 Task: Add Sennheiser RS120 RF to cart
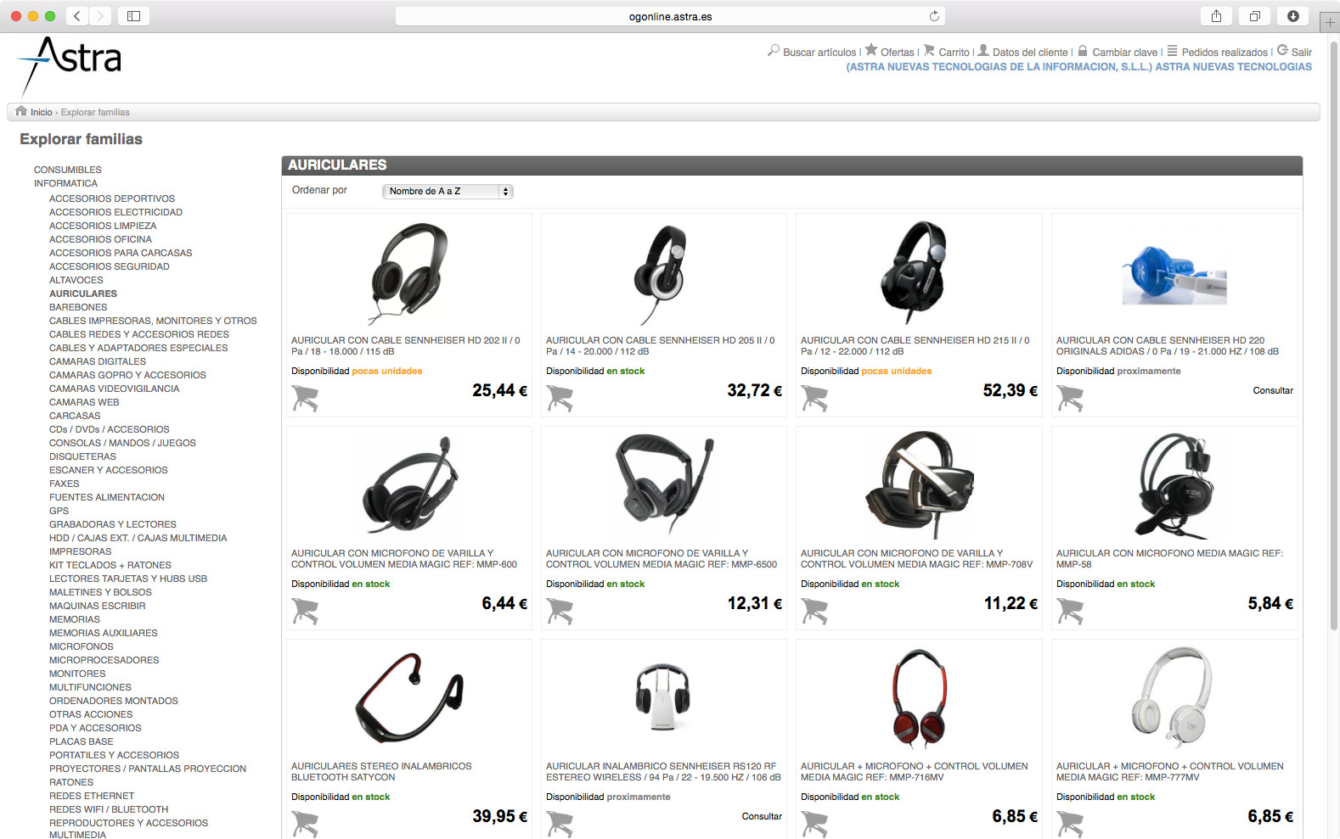(x=560, y=824)
